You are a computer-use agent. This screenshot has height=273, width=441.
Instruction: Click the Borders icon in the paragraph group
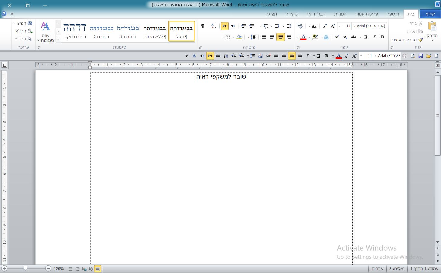(x=227, y=37)
